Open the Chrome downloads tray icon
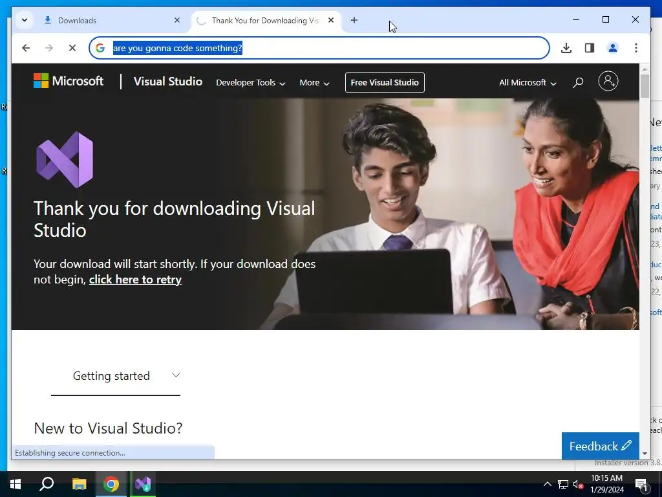This screenshot has width=662, height=497. (x=566, y=48)
